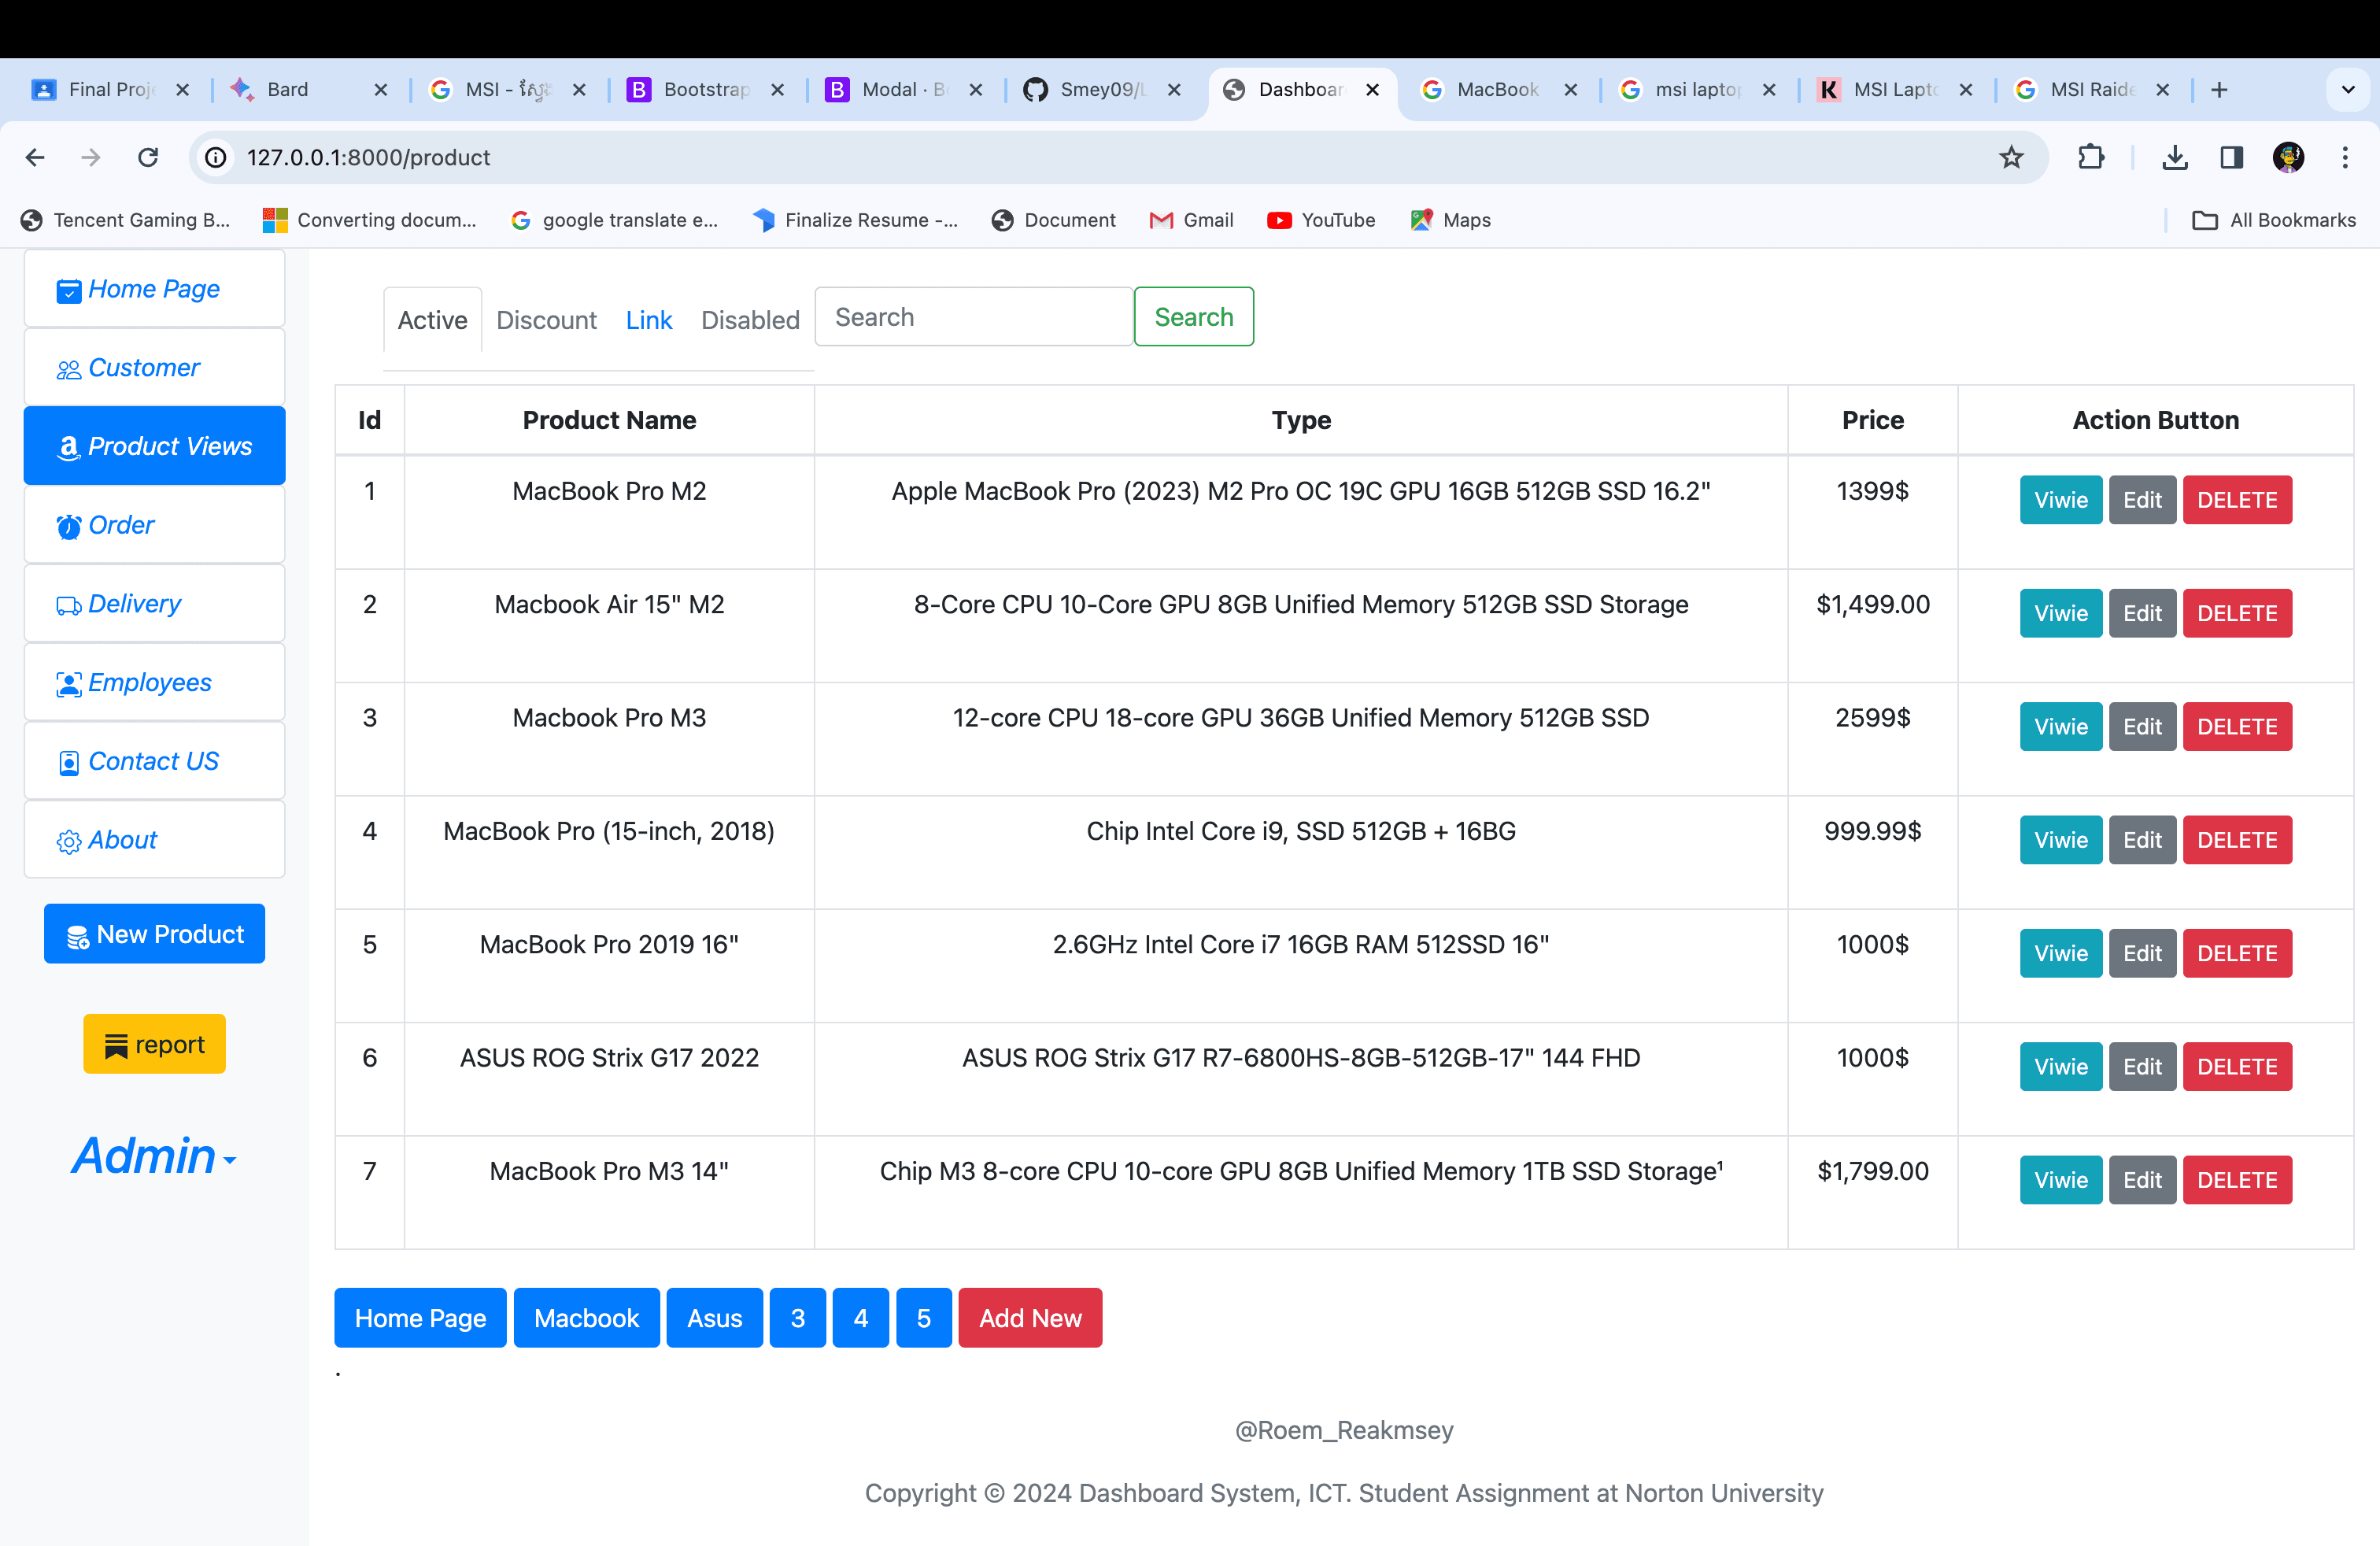
Task: Switch to the Active products tab
Action: (432, 319)
